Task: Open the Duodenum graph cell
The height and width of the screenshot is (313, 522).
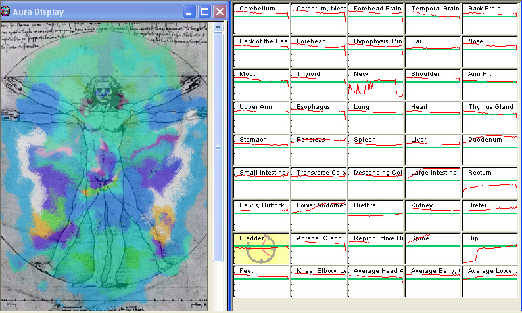Action: pos(490,150)
